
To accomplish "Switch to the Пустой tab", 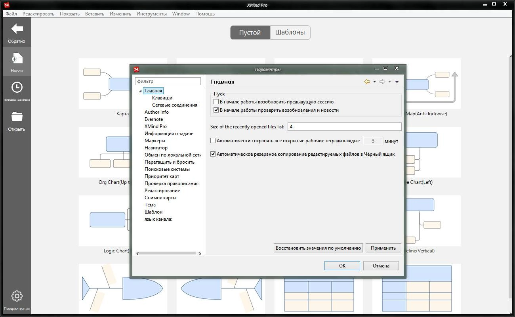I will coord(250,32).
